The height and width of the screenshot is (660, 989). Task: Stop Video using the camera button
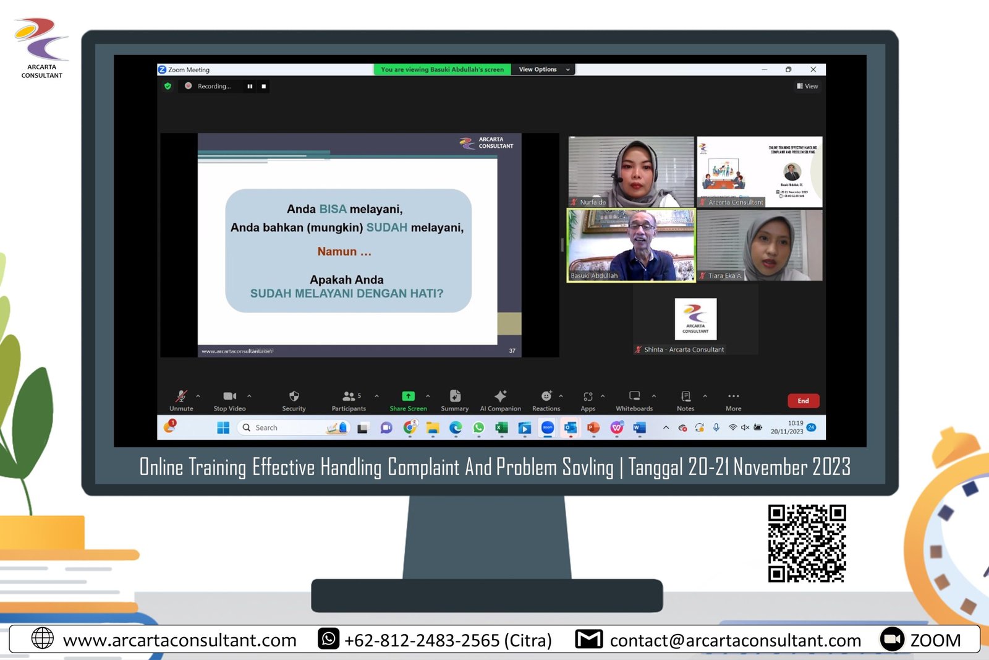point(229,396)
